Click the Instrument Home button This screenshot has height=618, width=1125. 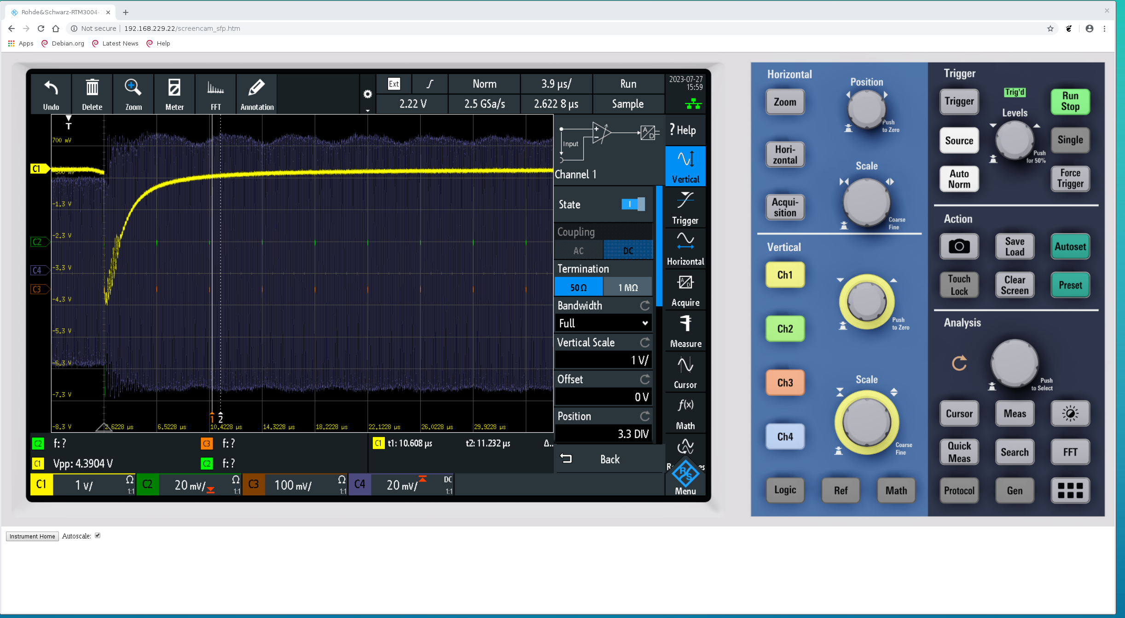(x=32, y=536)
